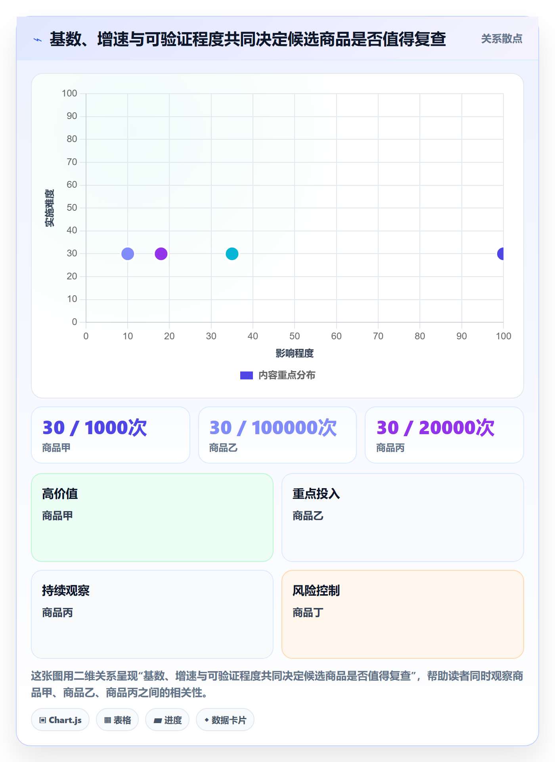The height and width of the screenshot is (762, 555).
Task: Select the 表格 tag chip
Action: 117,720
